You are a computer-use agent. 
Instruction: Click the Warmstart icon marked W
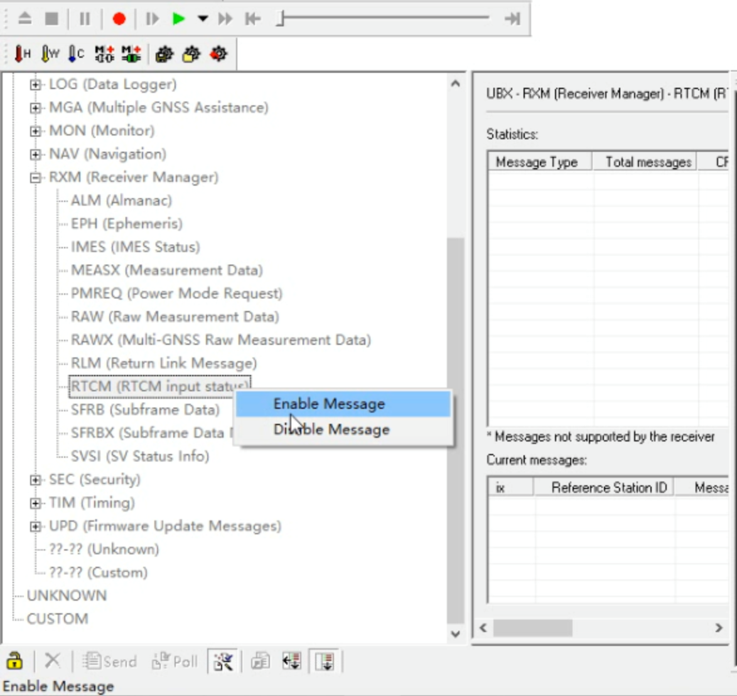tap(50, 55)
